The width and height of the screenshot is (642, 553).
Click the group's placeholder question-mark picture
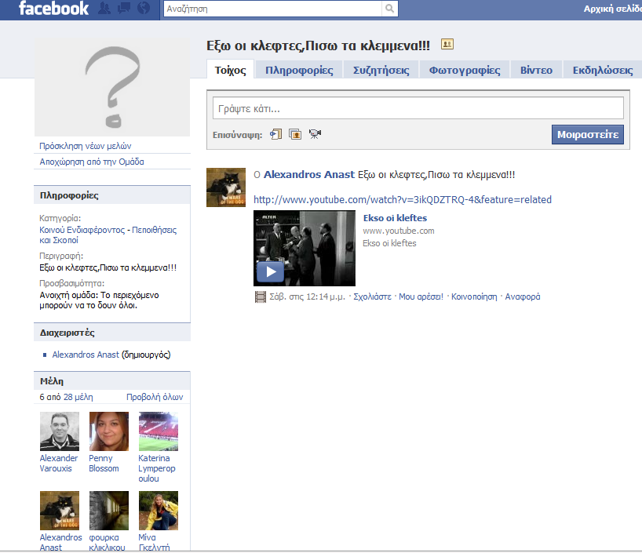[112, 87]
